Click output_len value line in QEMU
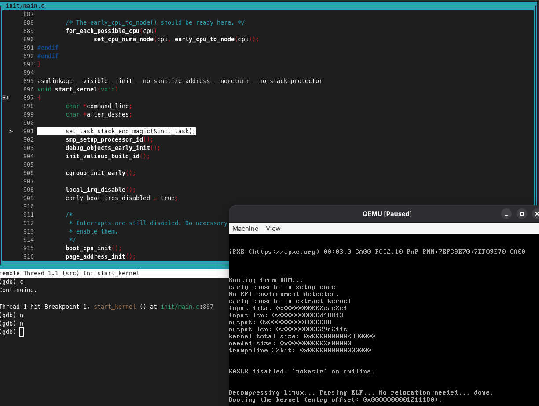Image resolution: width=539 pixels, height=406 pixels. (x=288, y=329)
